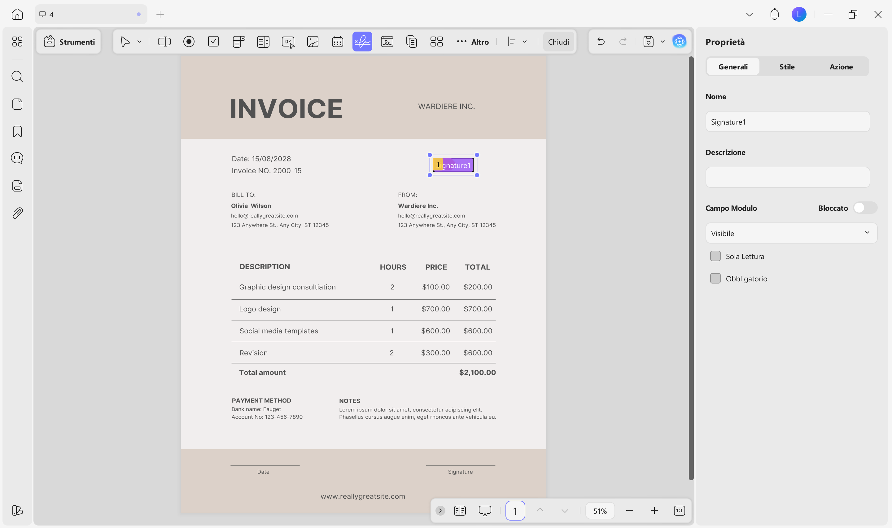Go to previous page arrow
The height and width of the screenshot is (528, 892).
(x=540, y=511)
